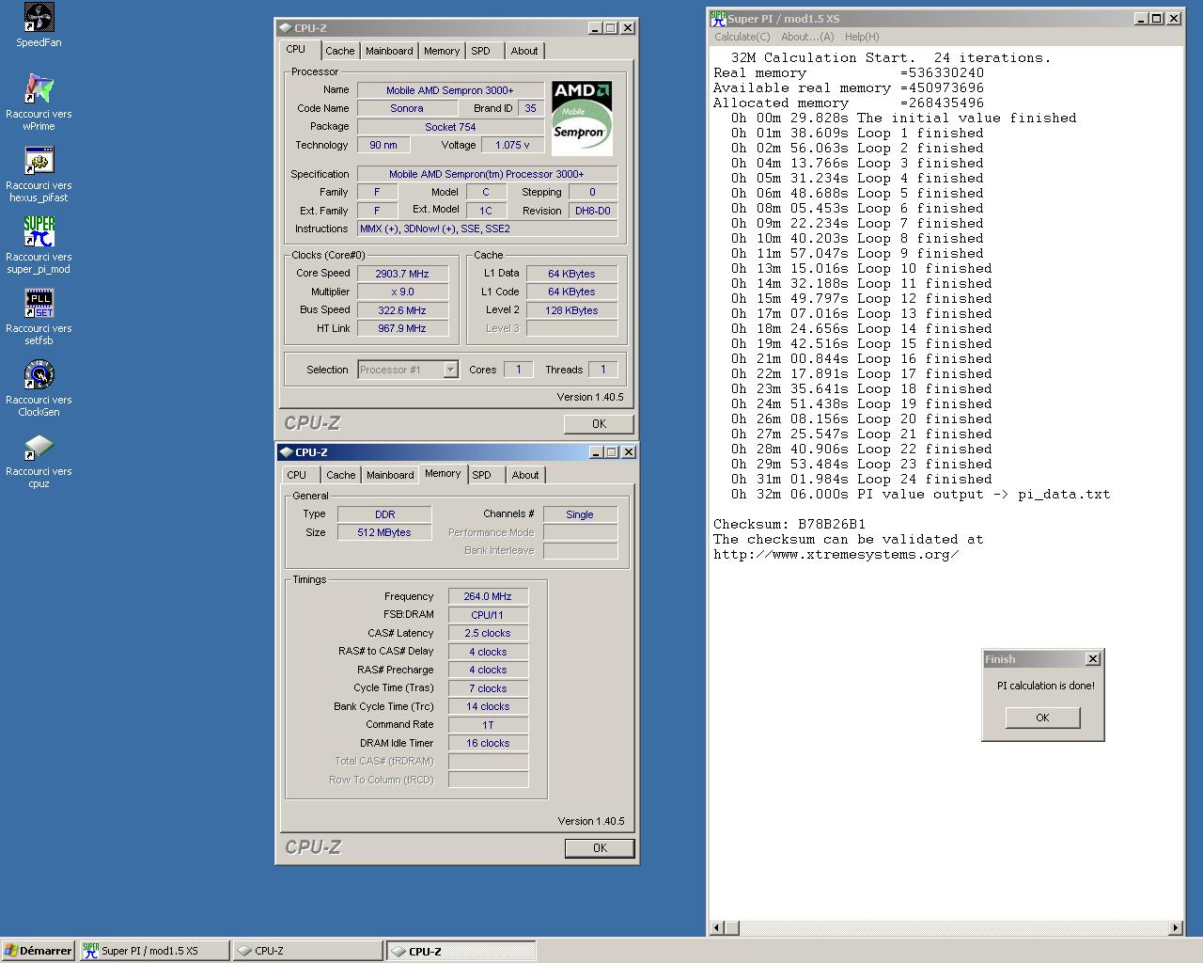This screenshot has height=963, width=1203.
Task: Click the top CPU-Z window title icon
Action: point(286,28)
